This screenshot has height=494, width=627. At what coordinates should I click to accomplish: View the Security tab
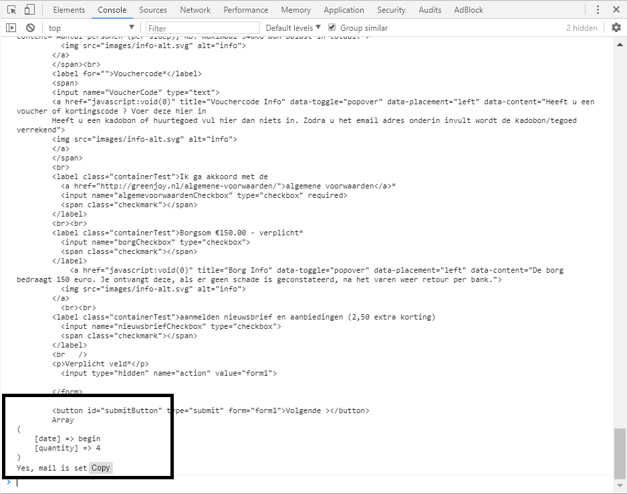click(391, 10)
